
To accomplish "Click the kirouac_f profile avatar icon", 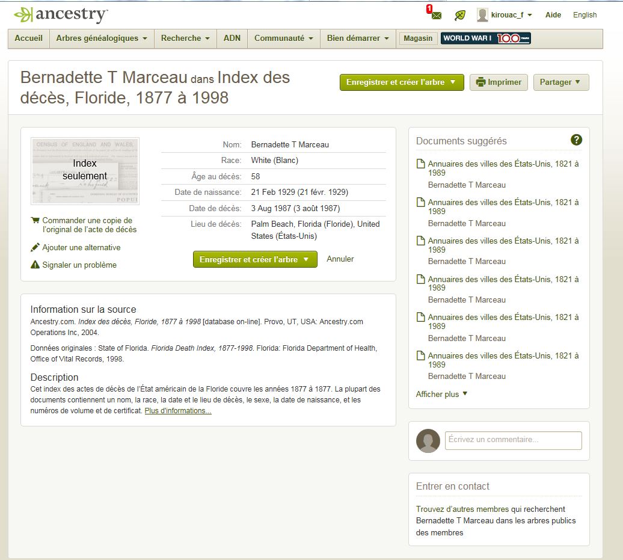I will (x=482, y=15).
